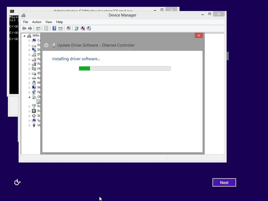Select the first 'Fl' floppy disk drives row
Image resolution: width=268 pixels, height=201 pixels.
36,59
